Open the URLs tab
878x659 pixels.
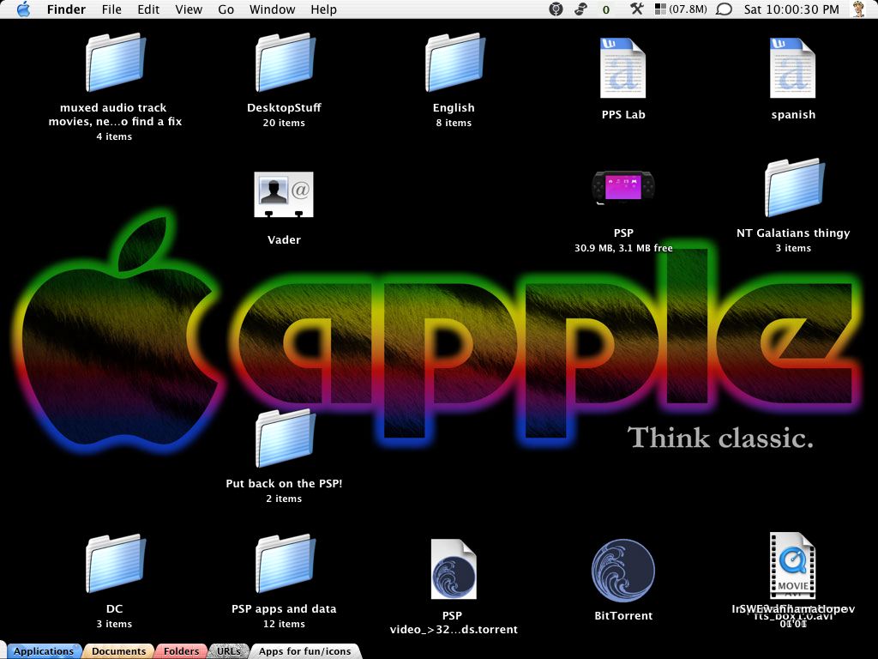click(x=229, y=651)
